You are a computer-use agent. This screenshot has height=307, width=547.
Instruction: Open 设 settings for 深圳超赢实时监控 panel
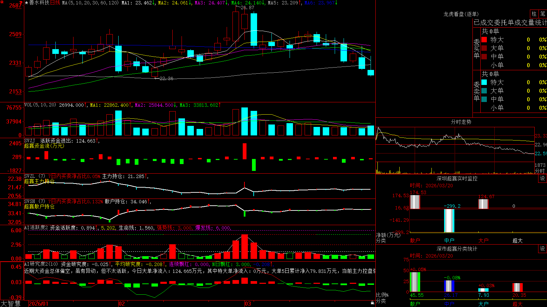tap(543, 178)
